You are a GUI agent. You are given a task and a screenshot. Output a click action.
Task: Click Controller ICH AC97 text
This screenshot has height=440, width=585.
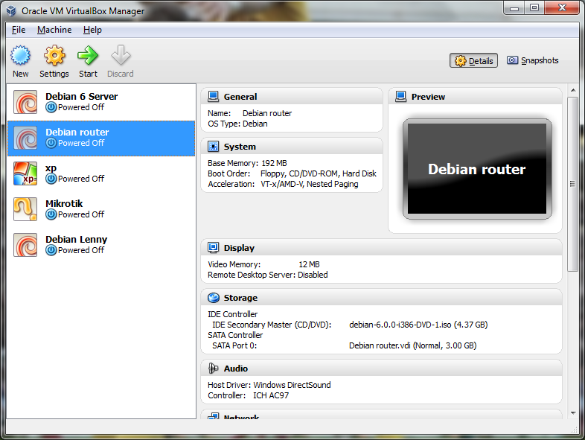pos(248,395)
